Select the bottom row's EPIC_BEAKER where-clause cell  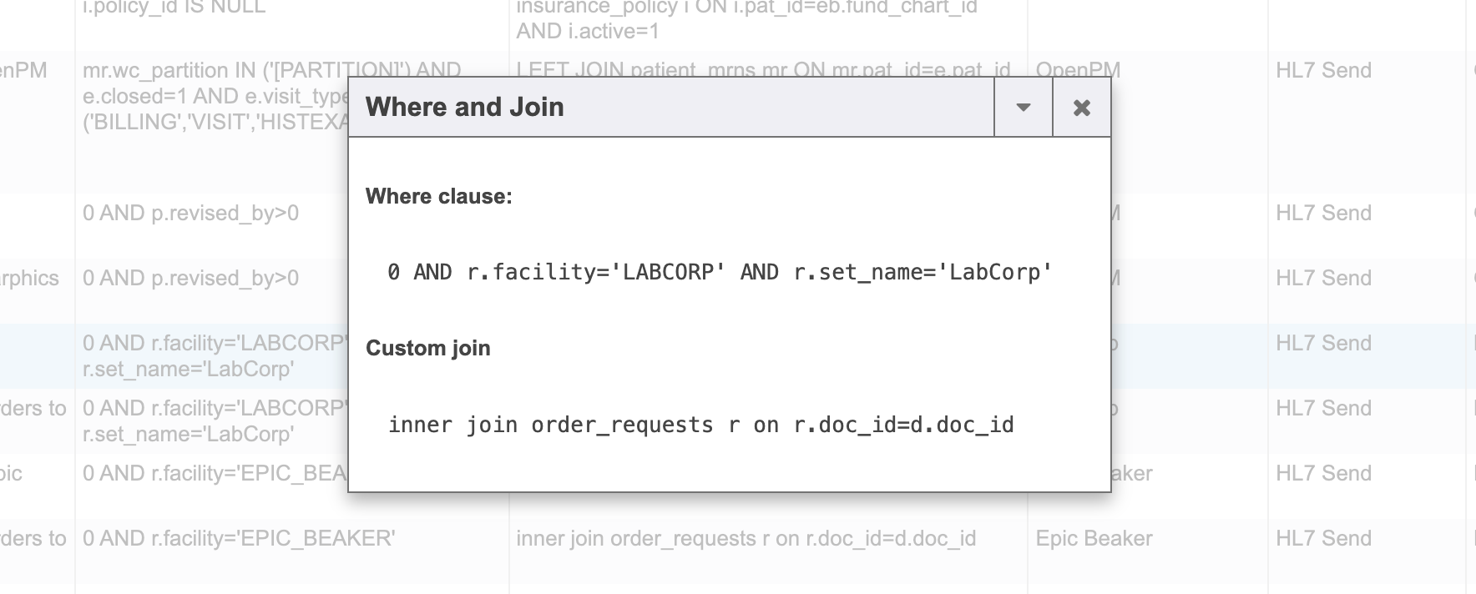[x=239, y=539]
